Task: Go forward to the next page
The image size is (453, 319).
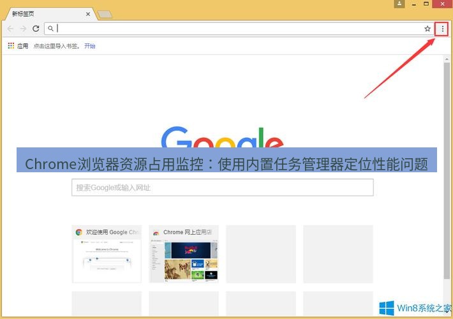Action: 23,29
